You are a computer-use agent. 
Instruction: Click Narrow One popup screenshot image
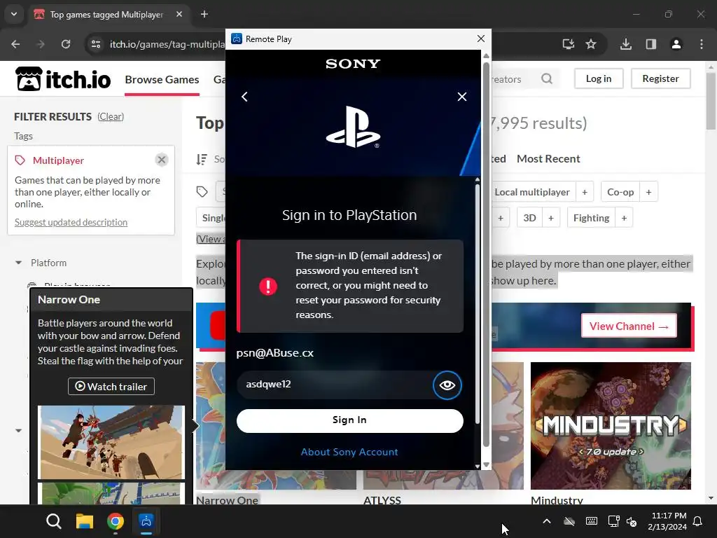click(x=111, y=443)
